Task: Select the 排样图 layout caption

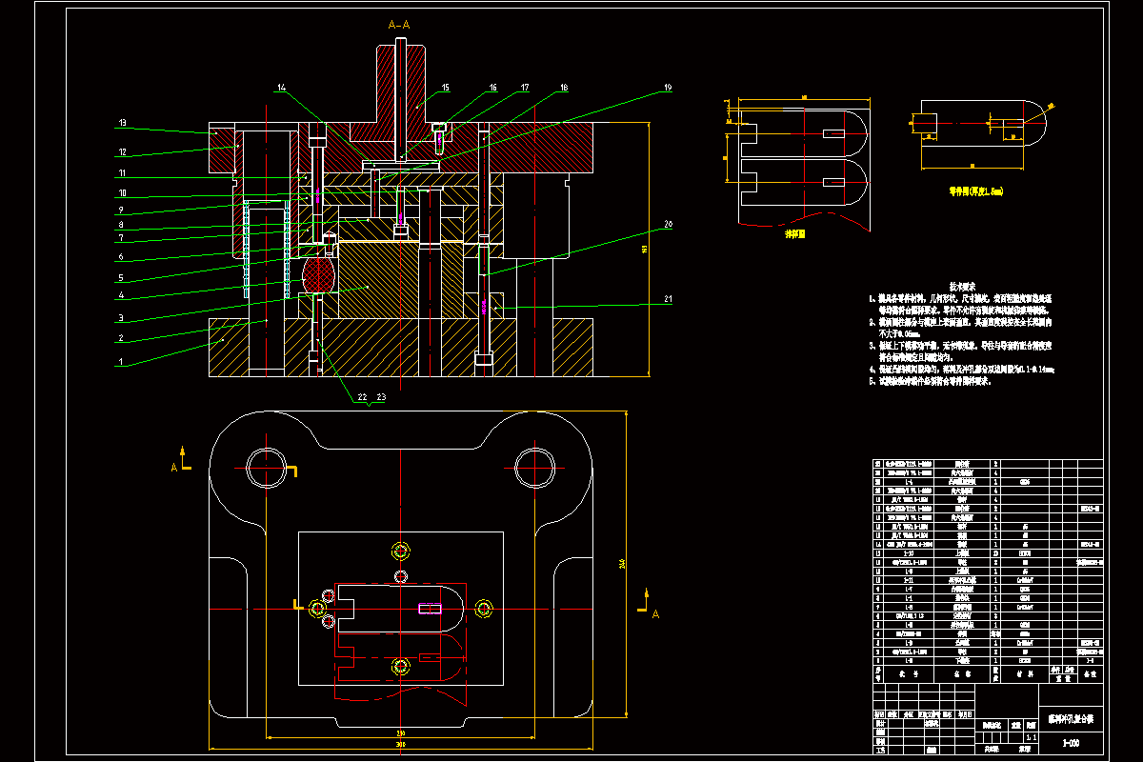Action: pyautogui.click(x=794, y=233)
